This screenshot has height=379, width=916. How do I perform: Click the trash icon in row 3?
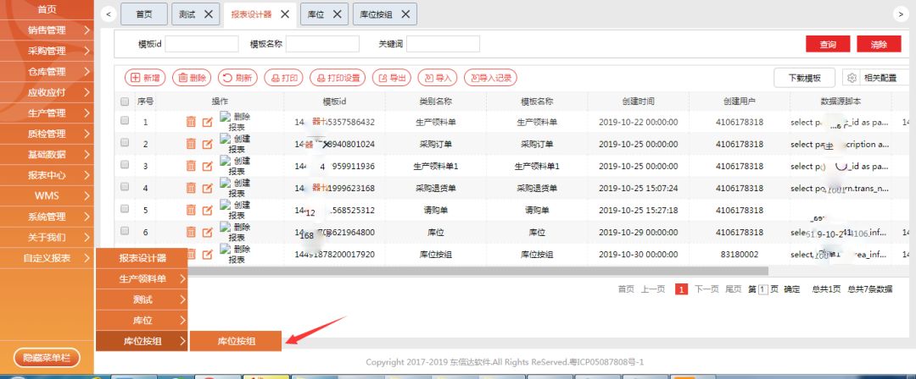191,166
